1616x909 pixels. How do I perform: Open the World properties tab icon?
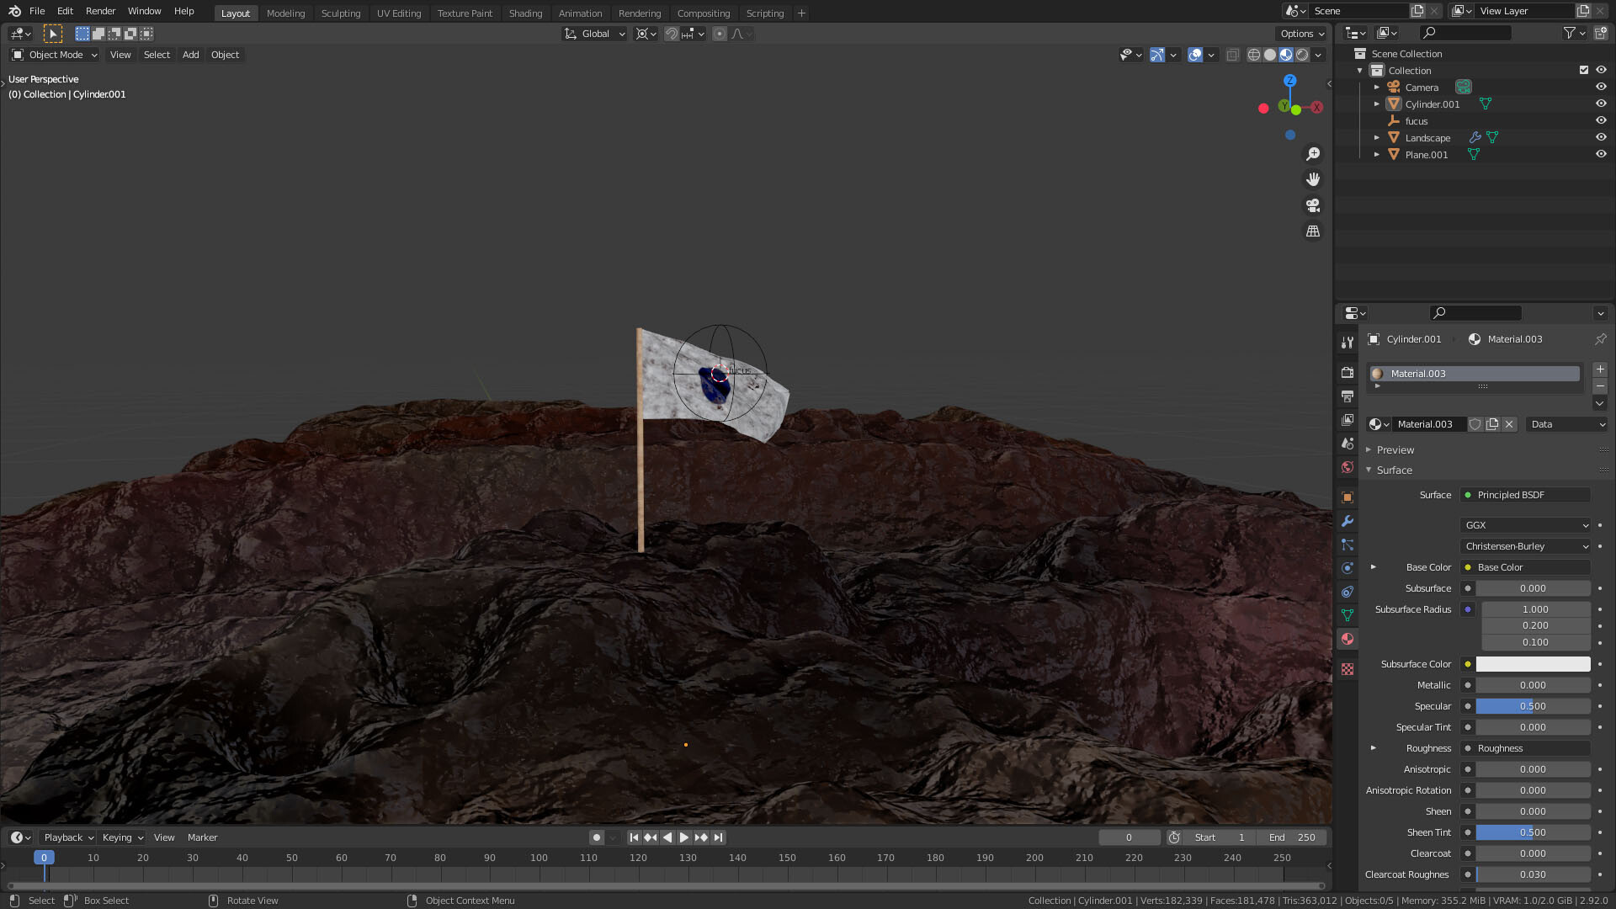(1348, 467)
